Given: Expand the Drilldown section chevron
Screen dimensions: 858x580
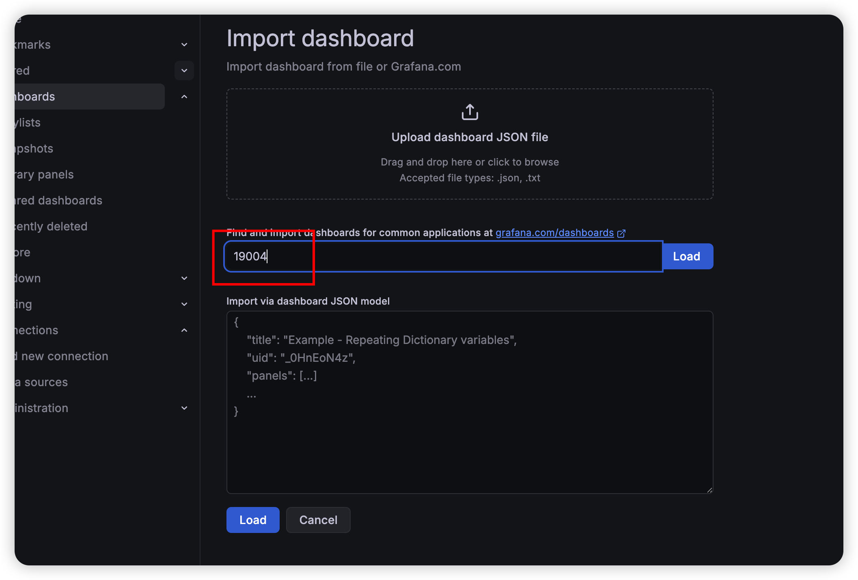Looking at the screenshot, I should 184,278.
